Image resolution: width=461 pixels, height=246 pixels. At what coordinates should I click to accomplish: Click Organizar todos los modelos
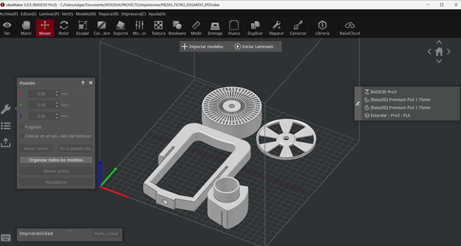56,160
